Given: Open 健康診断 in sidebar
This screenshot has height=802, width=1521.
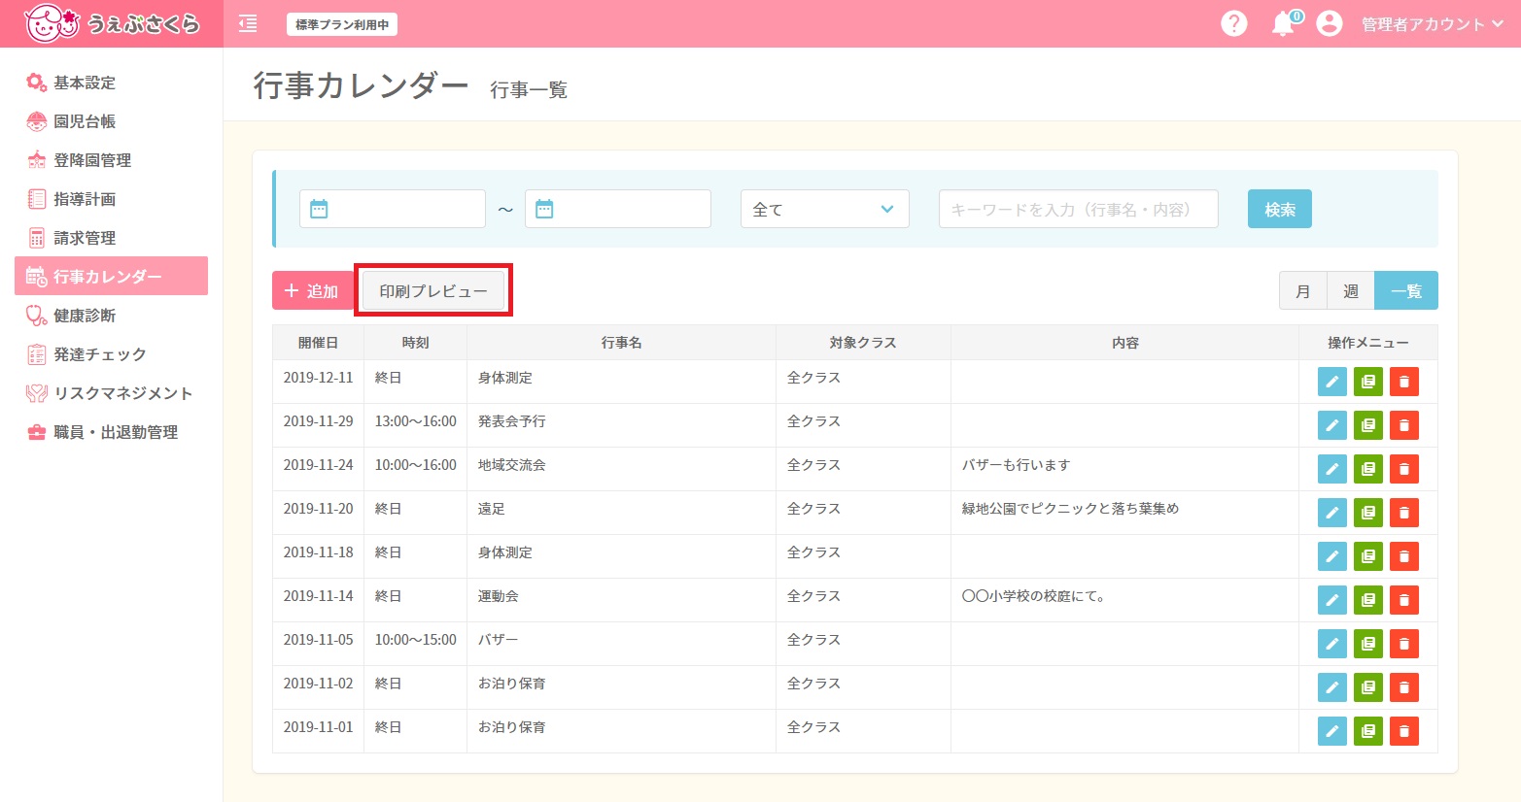Looking at the screenshot, I should [111, 316].
